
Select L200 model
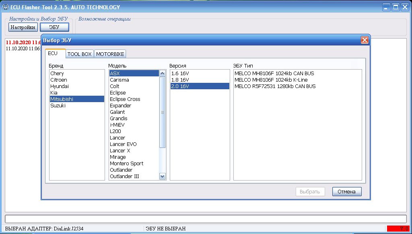pyautogui.click(x=134, y=131)
